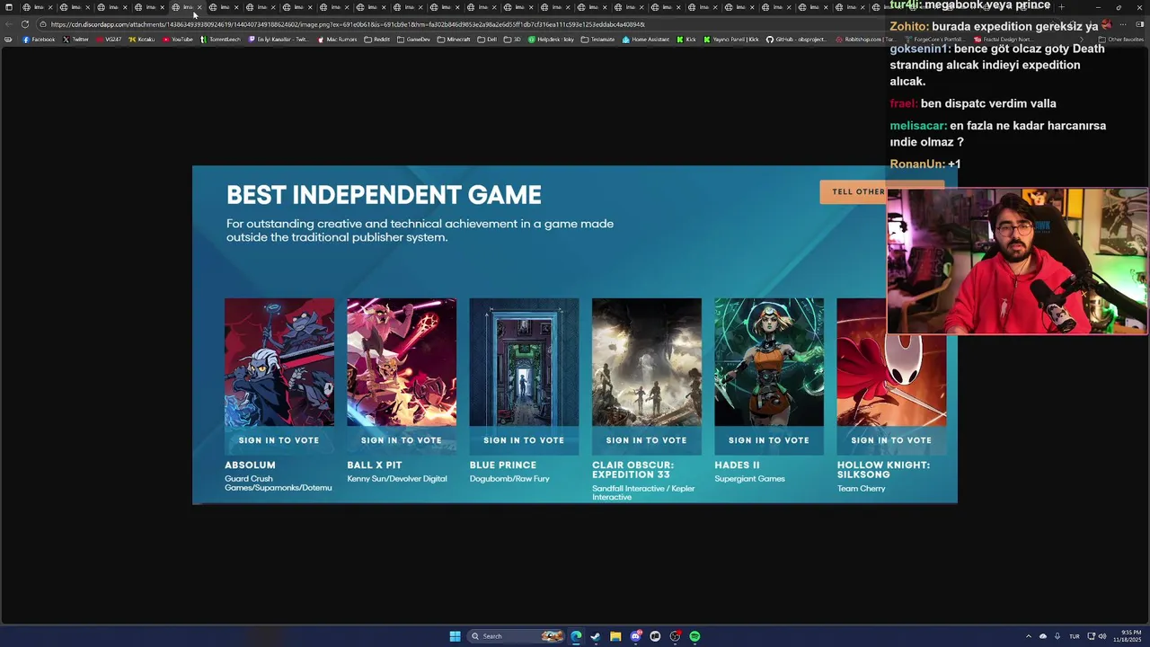1150x647 pixels.
Task: Open the GameDev bookmarks folder
Action: point(413,40)
